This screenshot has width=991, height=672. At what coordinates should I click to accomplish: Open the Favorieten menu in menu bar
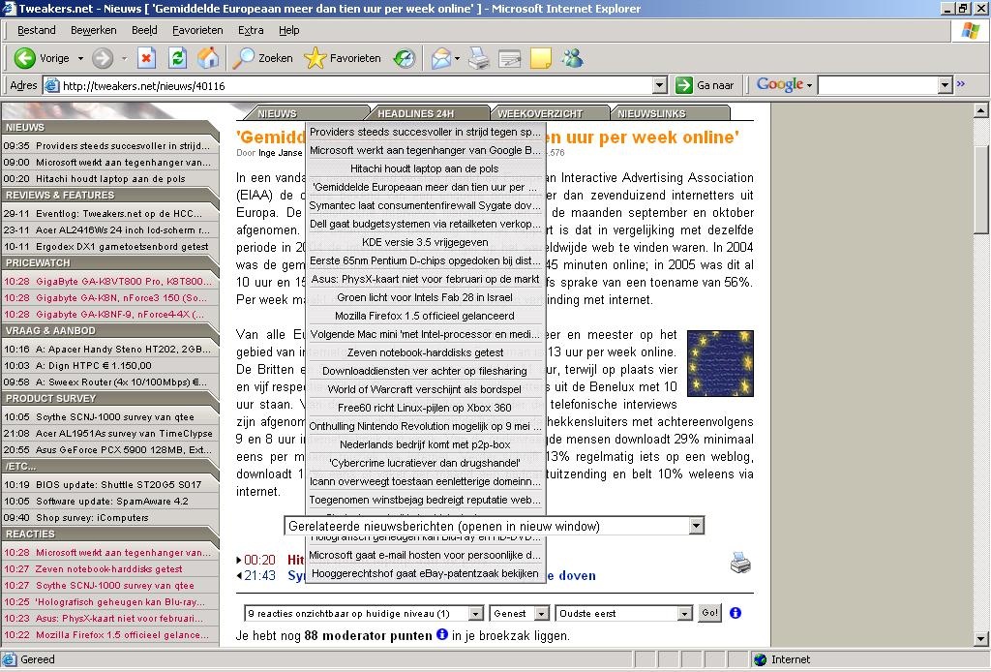pos(197,30)
